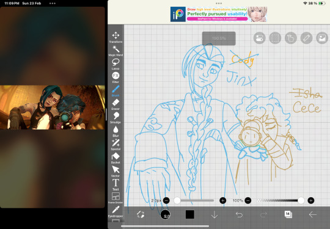
Task: Select the Eyedropper tool
Action: [116, 211]
